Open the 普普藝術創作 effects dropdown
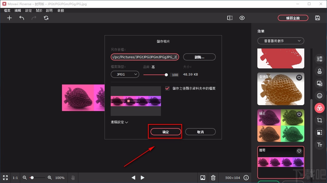The image size is (327, 183). (281, 41)
